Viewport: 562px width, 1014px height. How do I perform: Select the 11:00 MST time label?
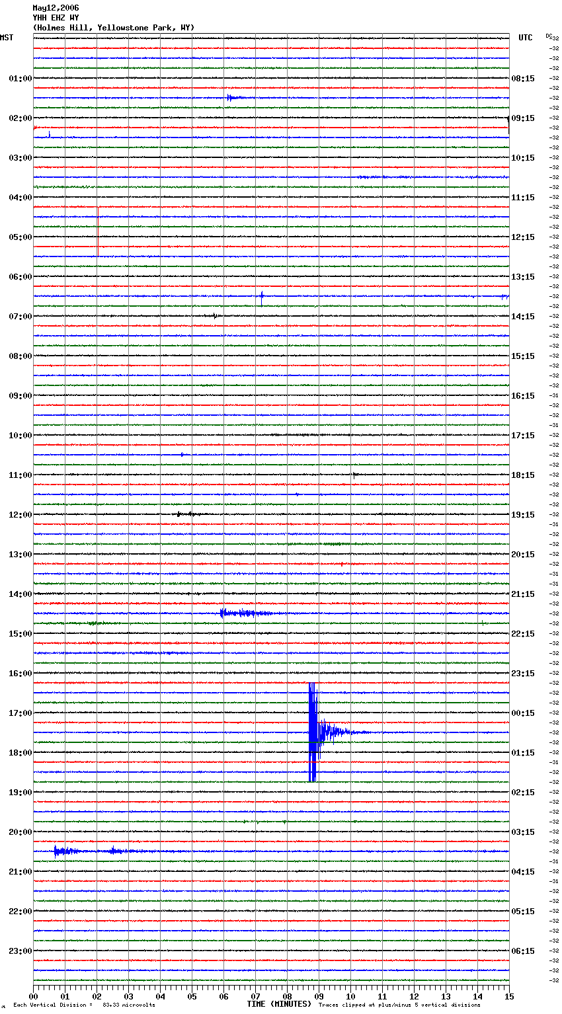[20, 475]
